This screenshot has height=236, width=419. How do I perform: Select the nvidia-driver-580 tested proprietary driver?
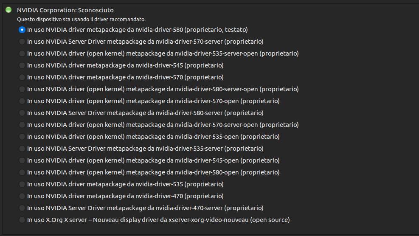pyautogui.click(x=22, y=30)
